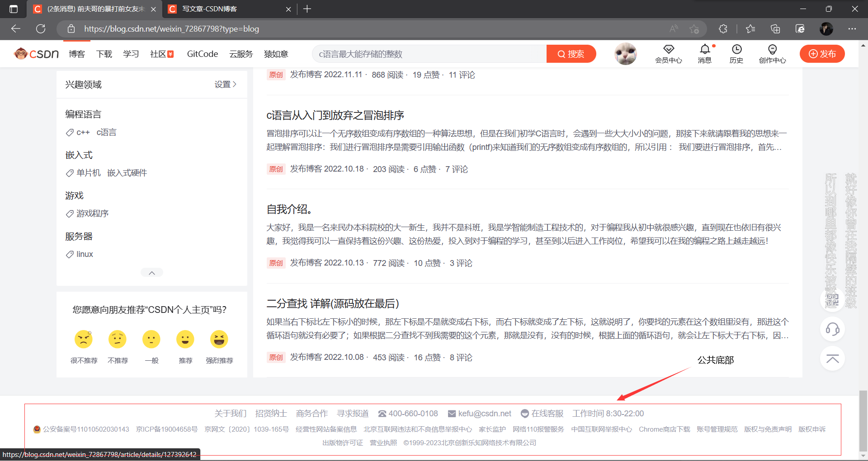
Task: Click the linux tag
Action: (85, 254)
